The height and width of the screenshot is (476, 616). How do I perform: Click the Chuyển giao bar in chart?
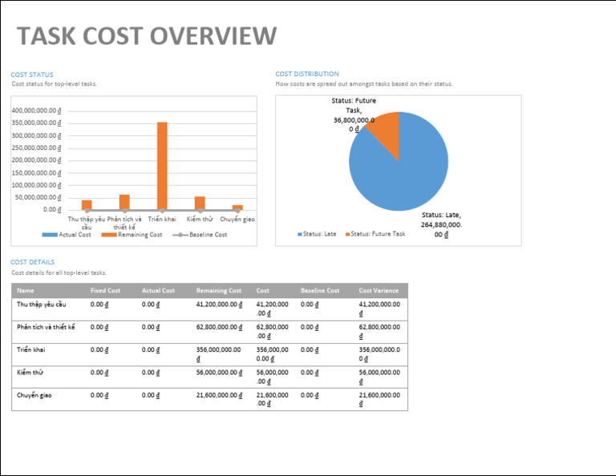pos(237,208)
